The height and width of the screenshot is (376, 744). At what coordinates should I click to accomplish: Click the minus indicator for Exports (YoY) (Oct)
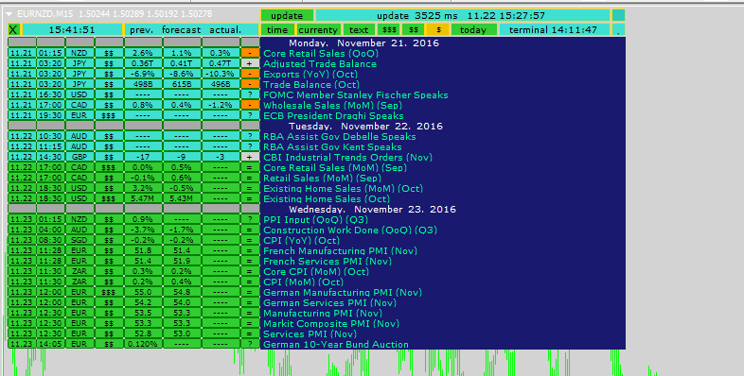coord(250,74)
